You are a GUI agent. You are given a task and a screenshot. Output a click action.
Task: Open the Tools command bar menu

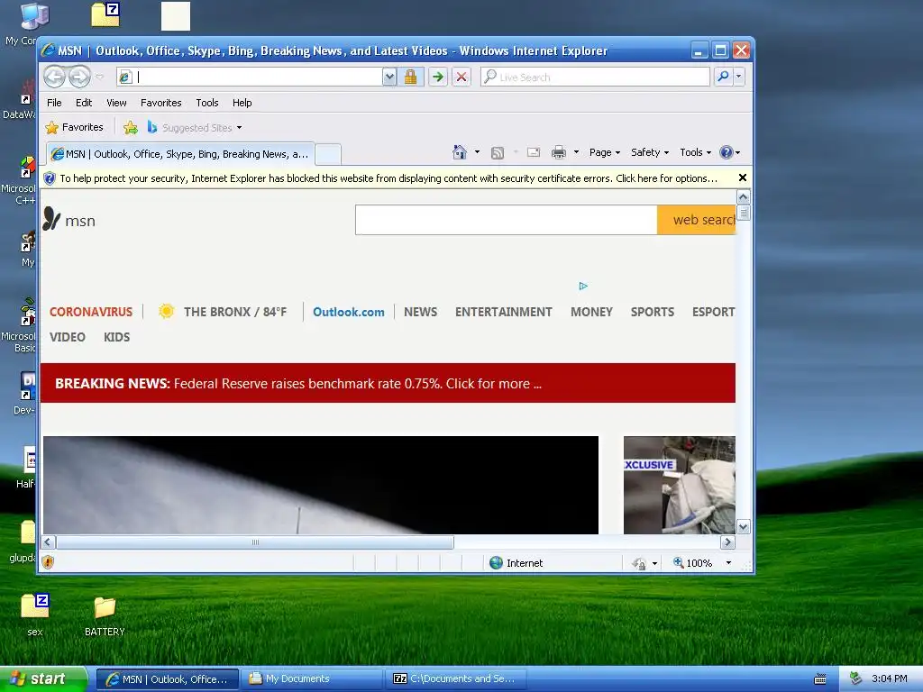coord(695,152)
